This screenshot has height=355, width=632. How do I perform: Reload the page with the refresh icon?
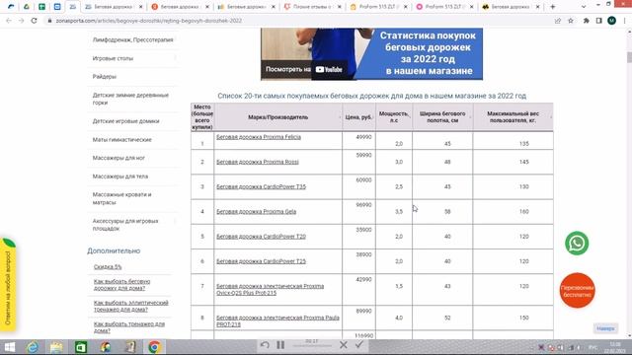[34, 21]
